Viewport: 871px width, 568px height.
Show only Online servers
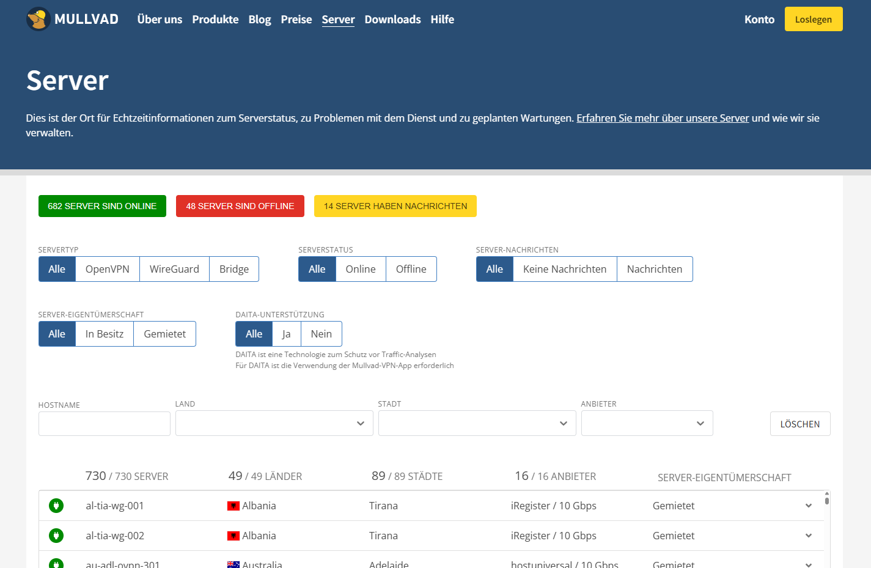tap(361, 269)
